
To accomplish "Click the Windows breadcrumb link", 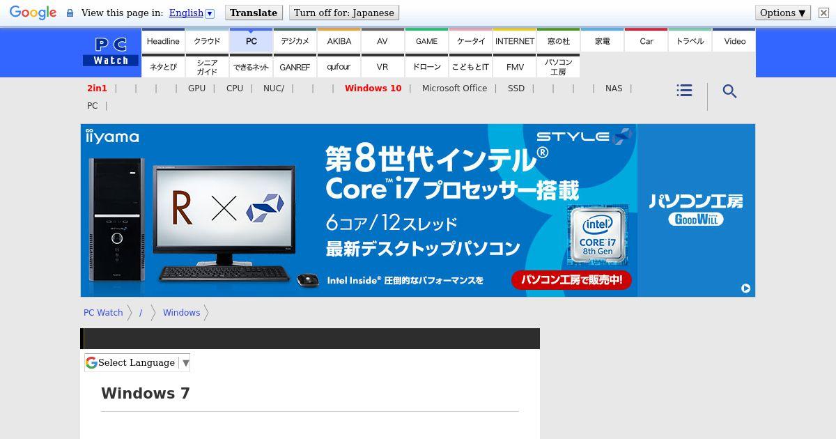I will point(181,313).
